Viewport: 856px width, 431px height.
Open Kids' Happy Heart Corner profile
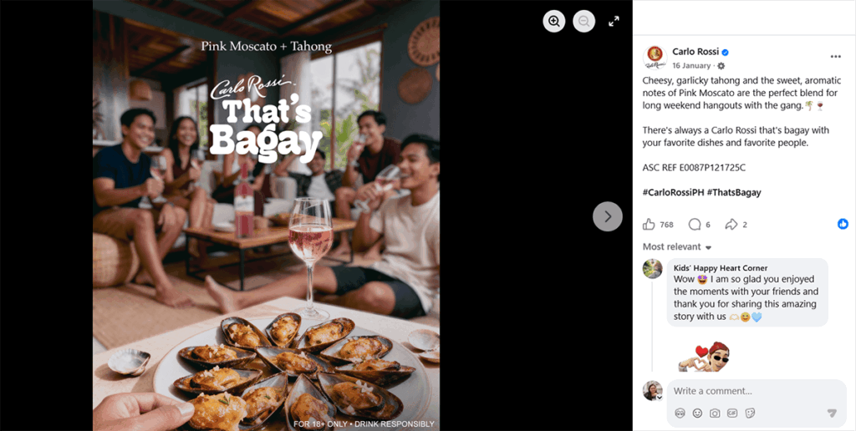click(x=721, y=268)
